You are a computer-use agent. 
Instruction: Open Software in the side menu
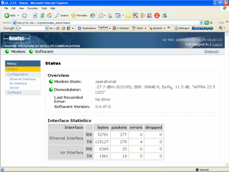(x=23, y=93)
